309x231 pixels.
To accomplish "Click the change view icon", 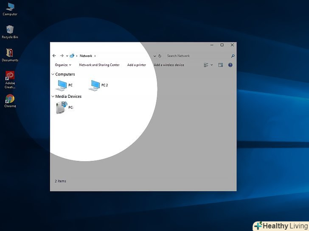I will [x=206, y=65].
